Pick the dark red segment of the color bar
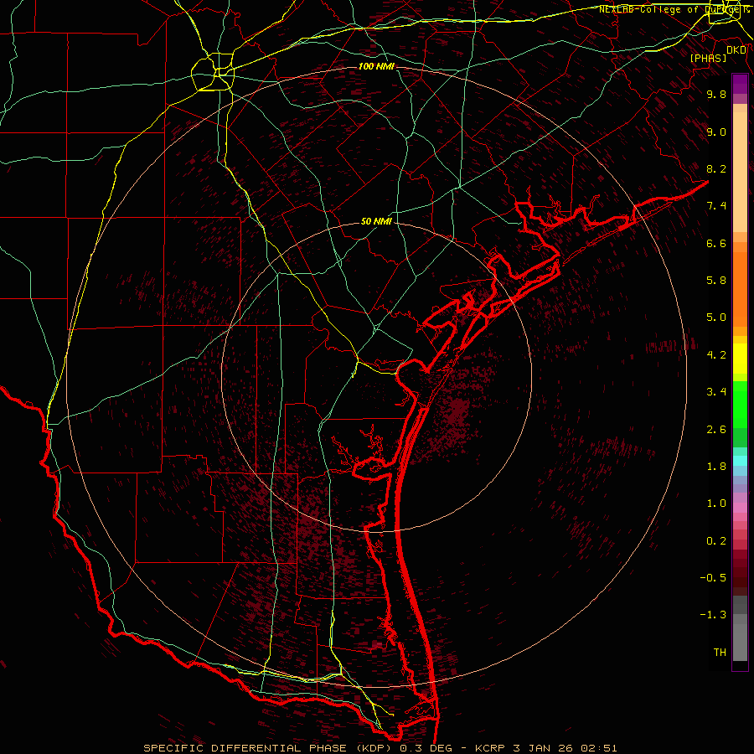This screenshot has width=754, height=754. tap(740, 572)
